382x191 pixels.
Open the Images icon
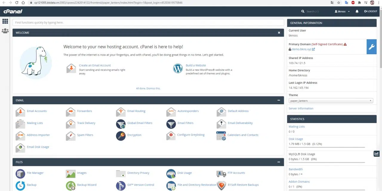71,173
